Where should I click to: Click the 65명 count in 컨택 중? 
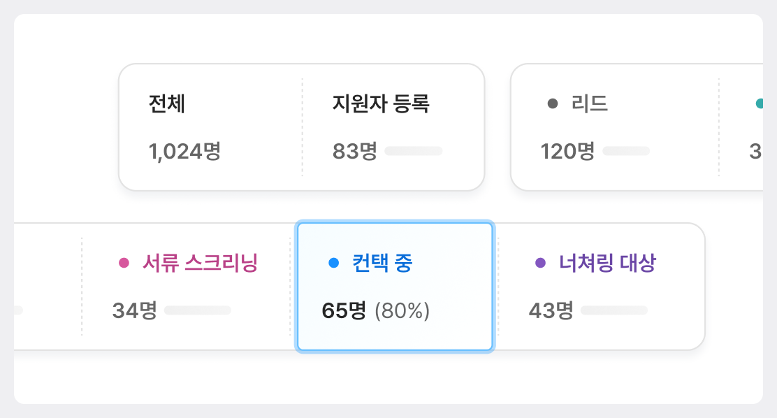[344, 310]
